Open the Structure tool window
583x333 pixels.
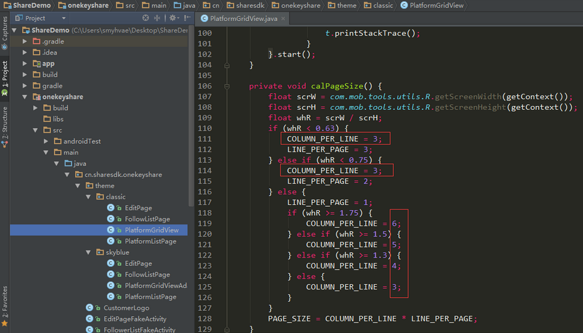pos(5,127)
